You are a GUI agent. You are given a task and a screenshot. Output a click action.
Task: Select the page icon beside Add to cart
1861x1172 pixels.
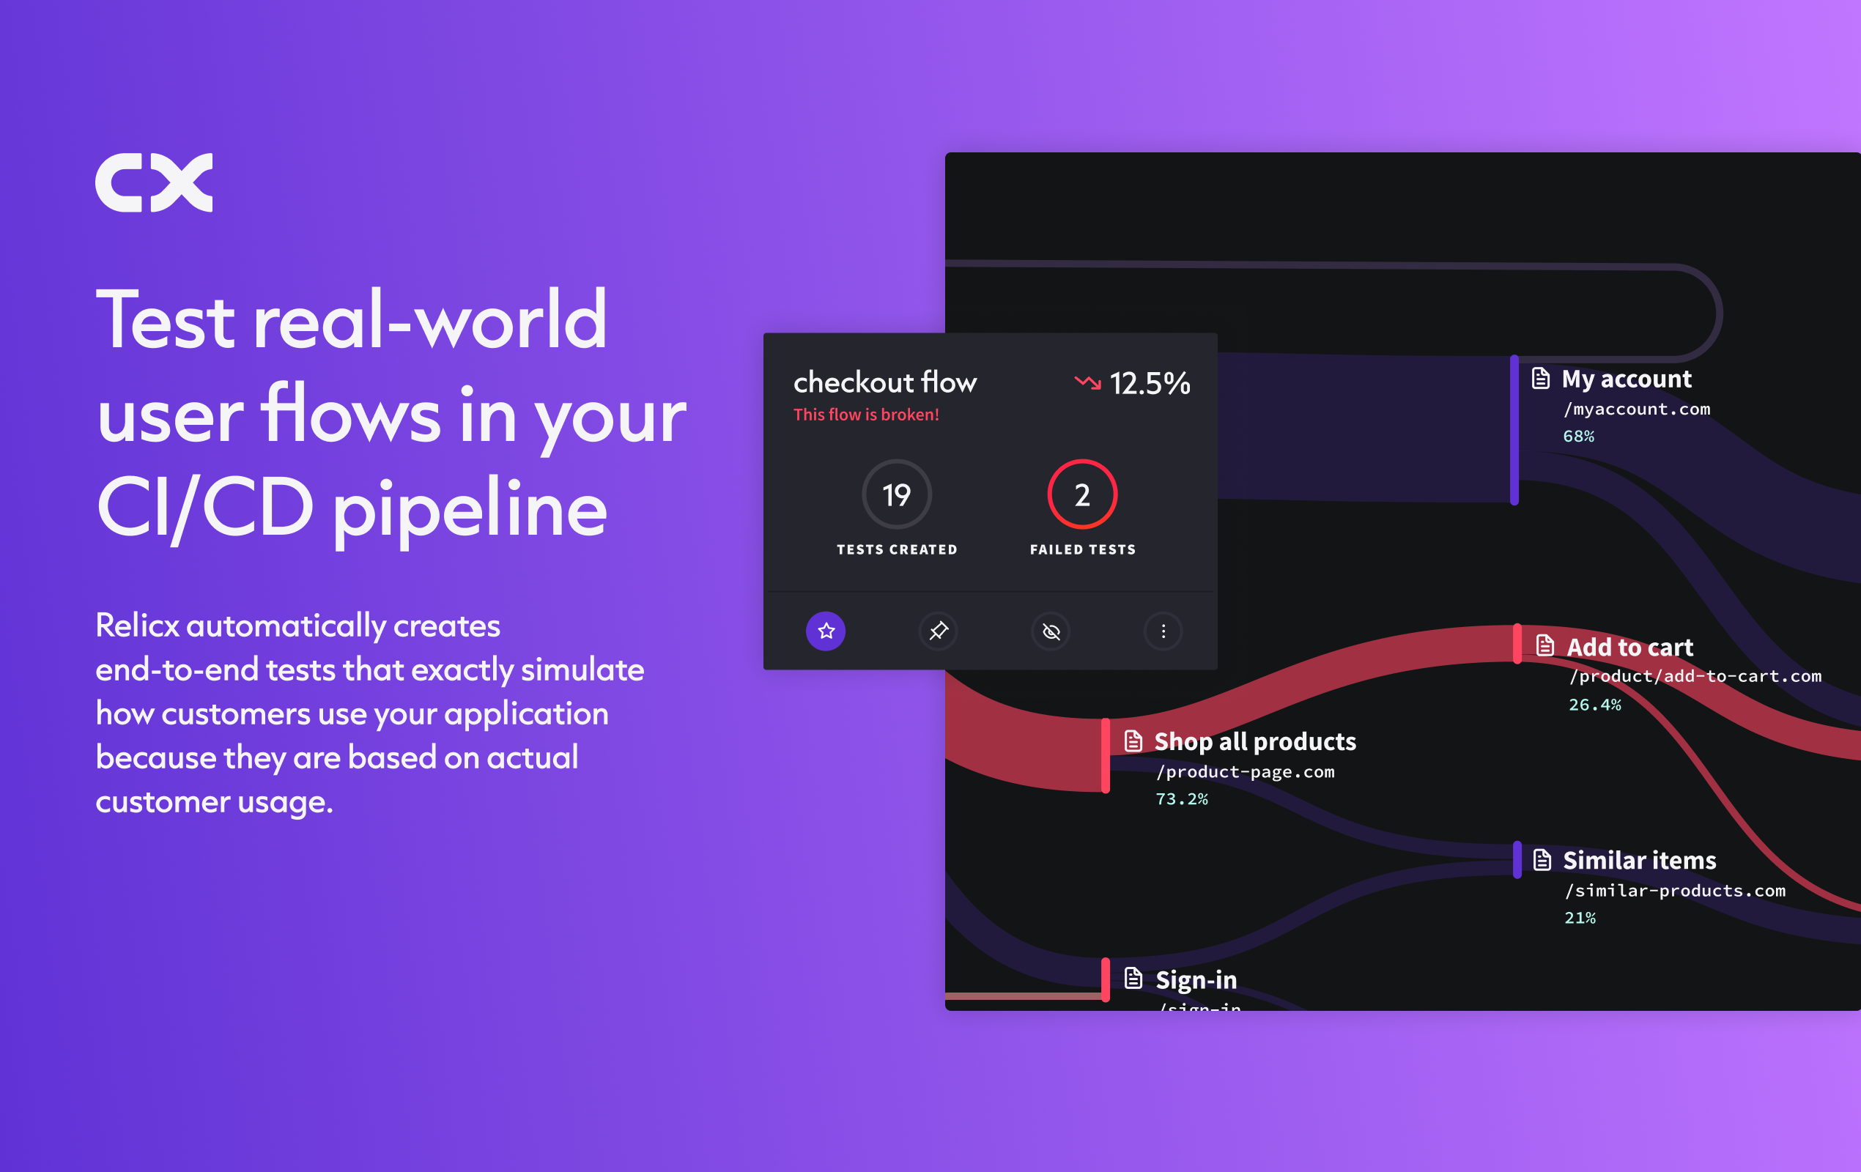tap(1545, 646)
